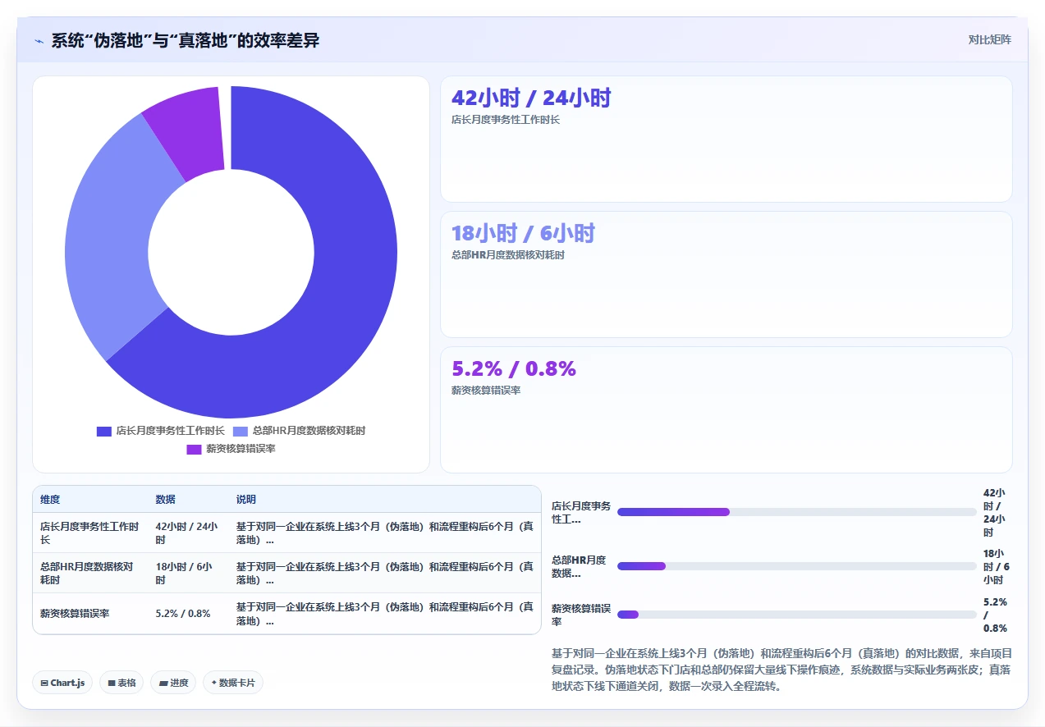
Task: Click the progress bar for 店长月度事务性工...
Action: 797,512
